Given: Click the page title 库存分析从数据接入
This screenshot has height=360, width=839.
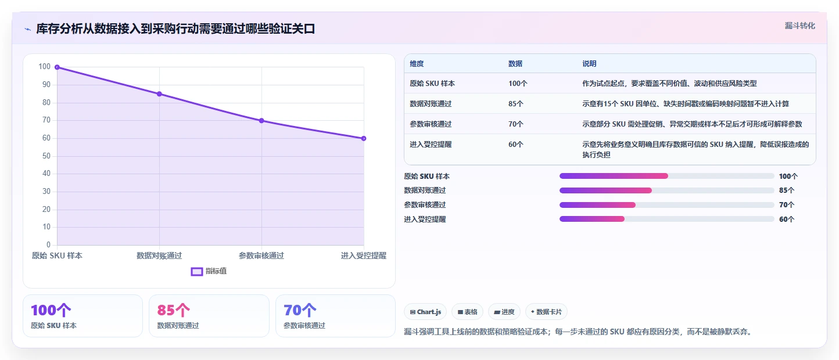Looking at the screenshot, I should pyautogui.click(x=175, y=29).
